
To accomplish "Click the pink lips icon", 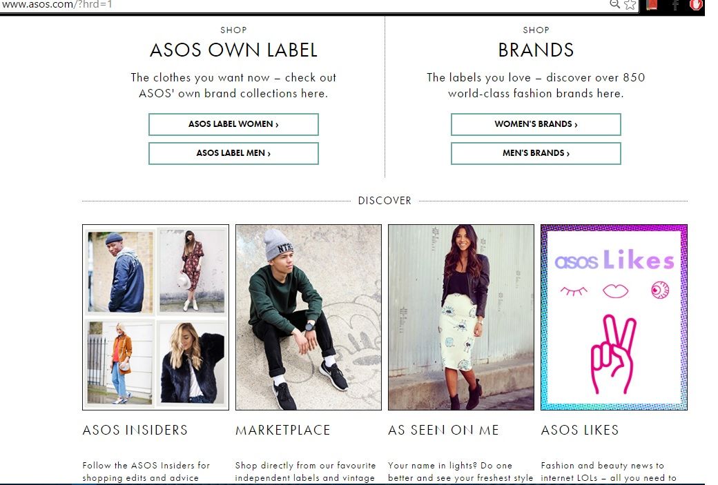I will (615, 291).
